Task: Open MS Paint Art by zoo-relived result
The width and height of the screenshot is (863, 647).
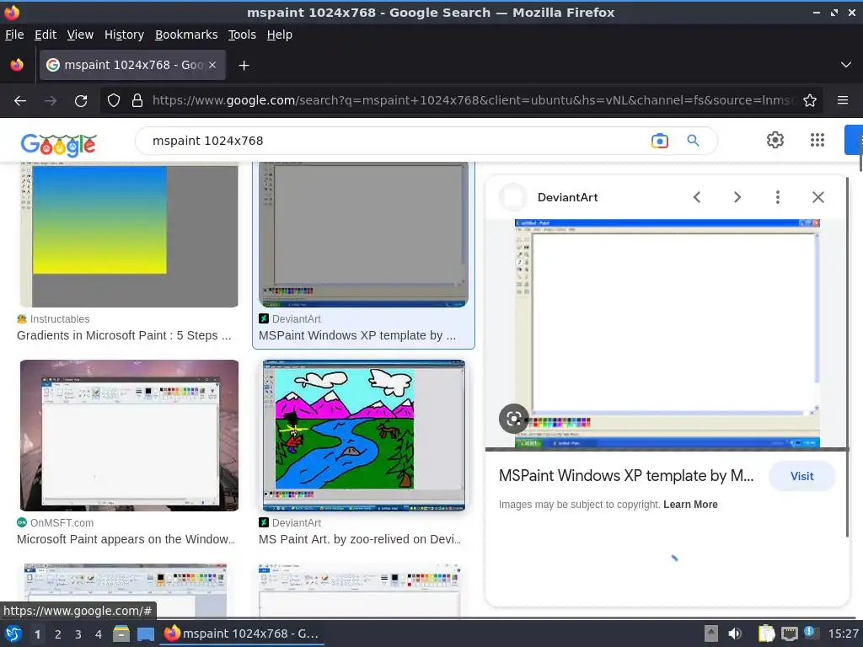Action: click(x=360, y=540)
